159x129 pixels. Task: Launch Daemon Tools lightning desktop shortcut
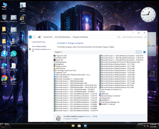pos(4,55)
